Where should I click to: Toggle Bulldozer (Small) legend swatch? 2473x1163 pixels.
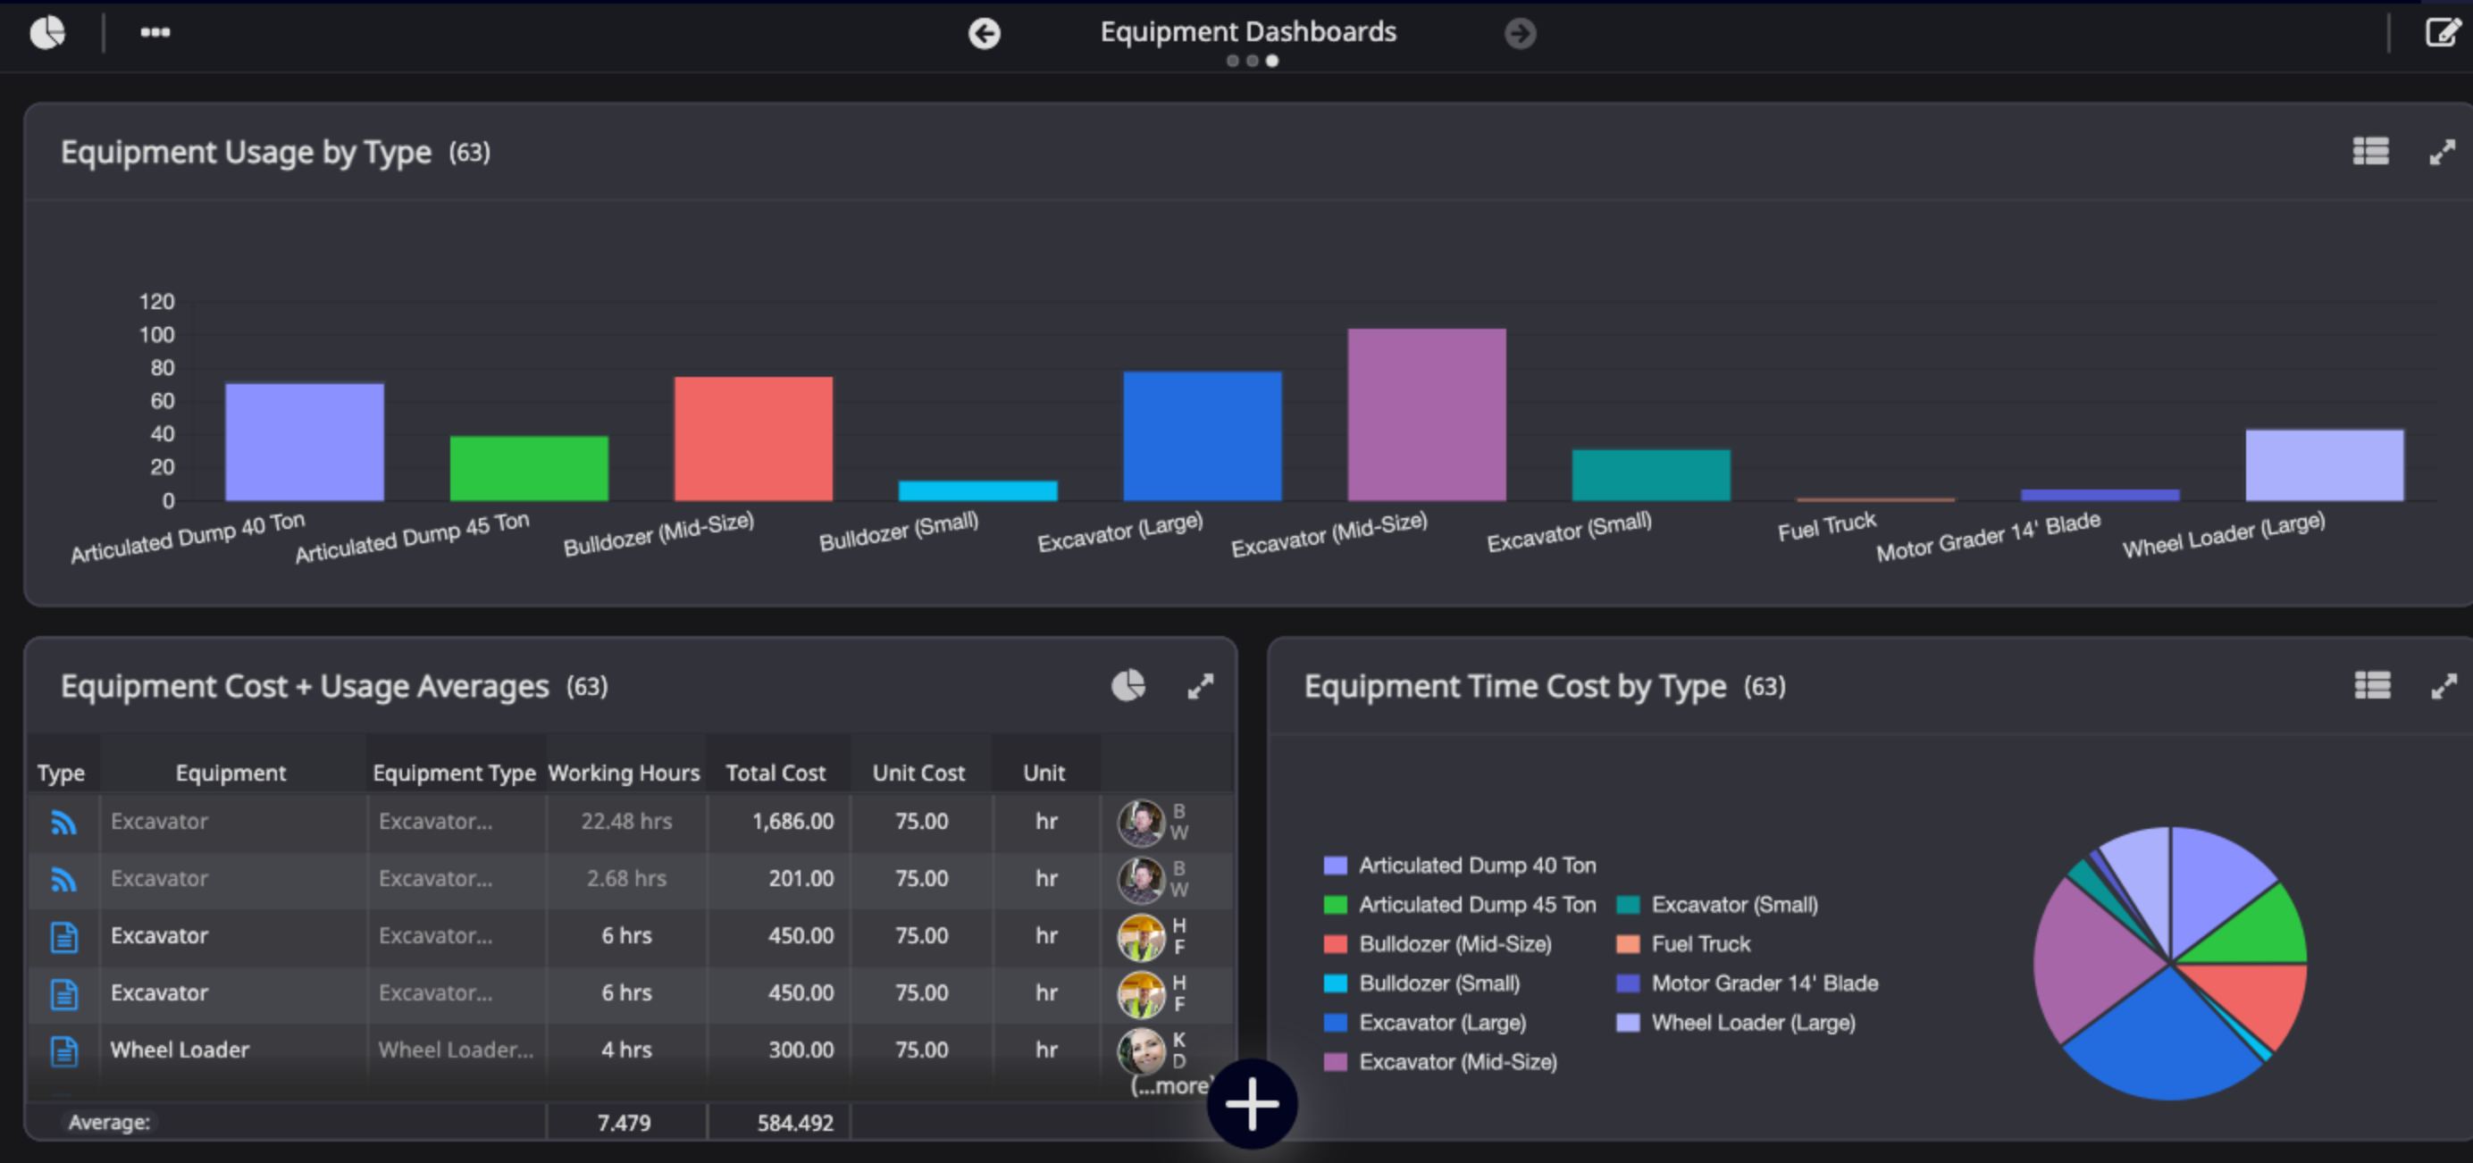(1336, 983)
